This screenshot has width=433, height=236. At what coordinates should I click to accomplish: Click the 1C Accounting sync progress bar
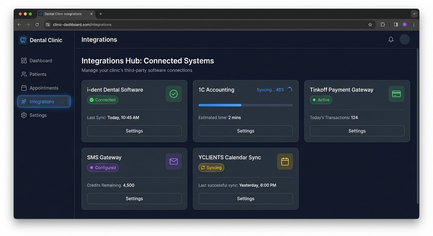[245, 105]
